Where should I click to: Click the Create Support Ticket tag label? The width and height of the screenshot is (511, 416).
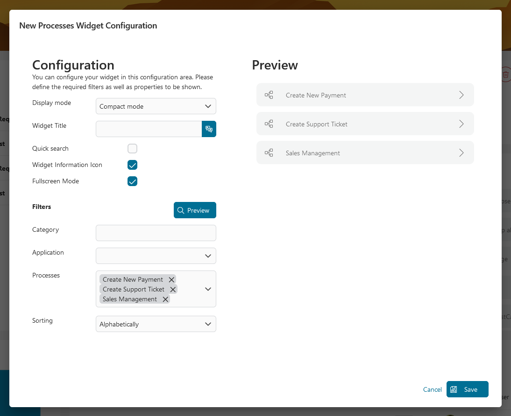(x=133, y=289)
